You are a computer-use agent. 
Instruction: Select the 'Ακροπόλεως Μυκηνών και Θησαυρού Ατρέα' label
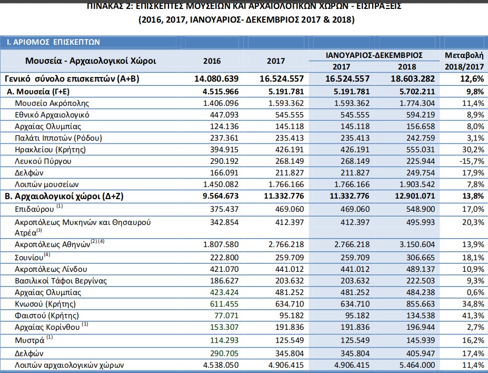83,227
